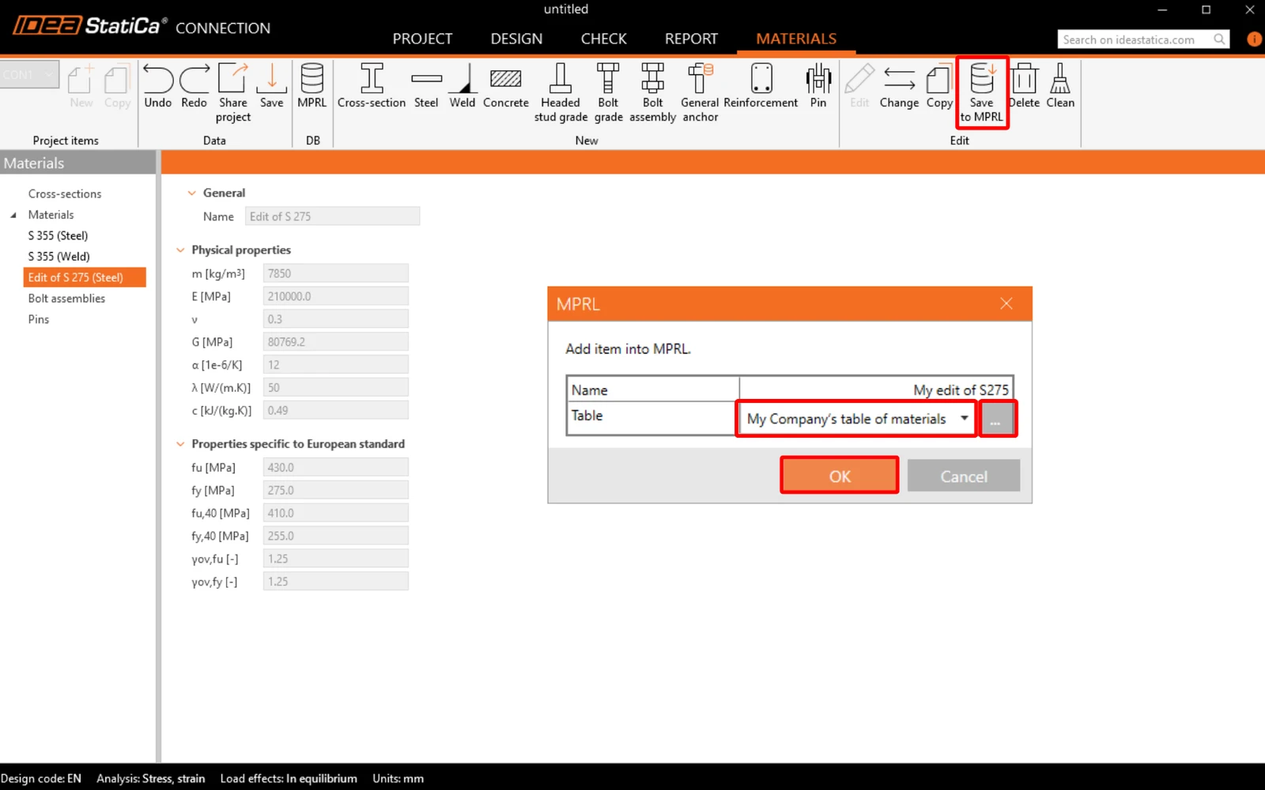Viewport: 1265px width, 790px height.
Task: Select Pins in the tree
Action: (x=39, y=319)
